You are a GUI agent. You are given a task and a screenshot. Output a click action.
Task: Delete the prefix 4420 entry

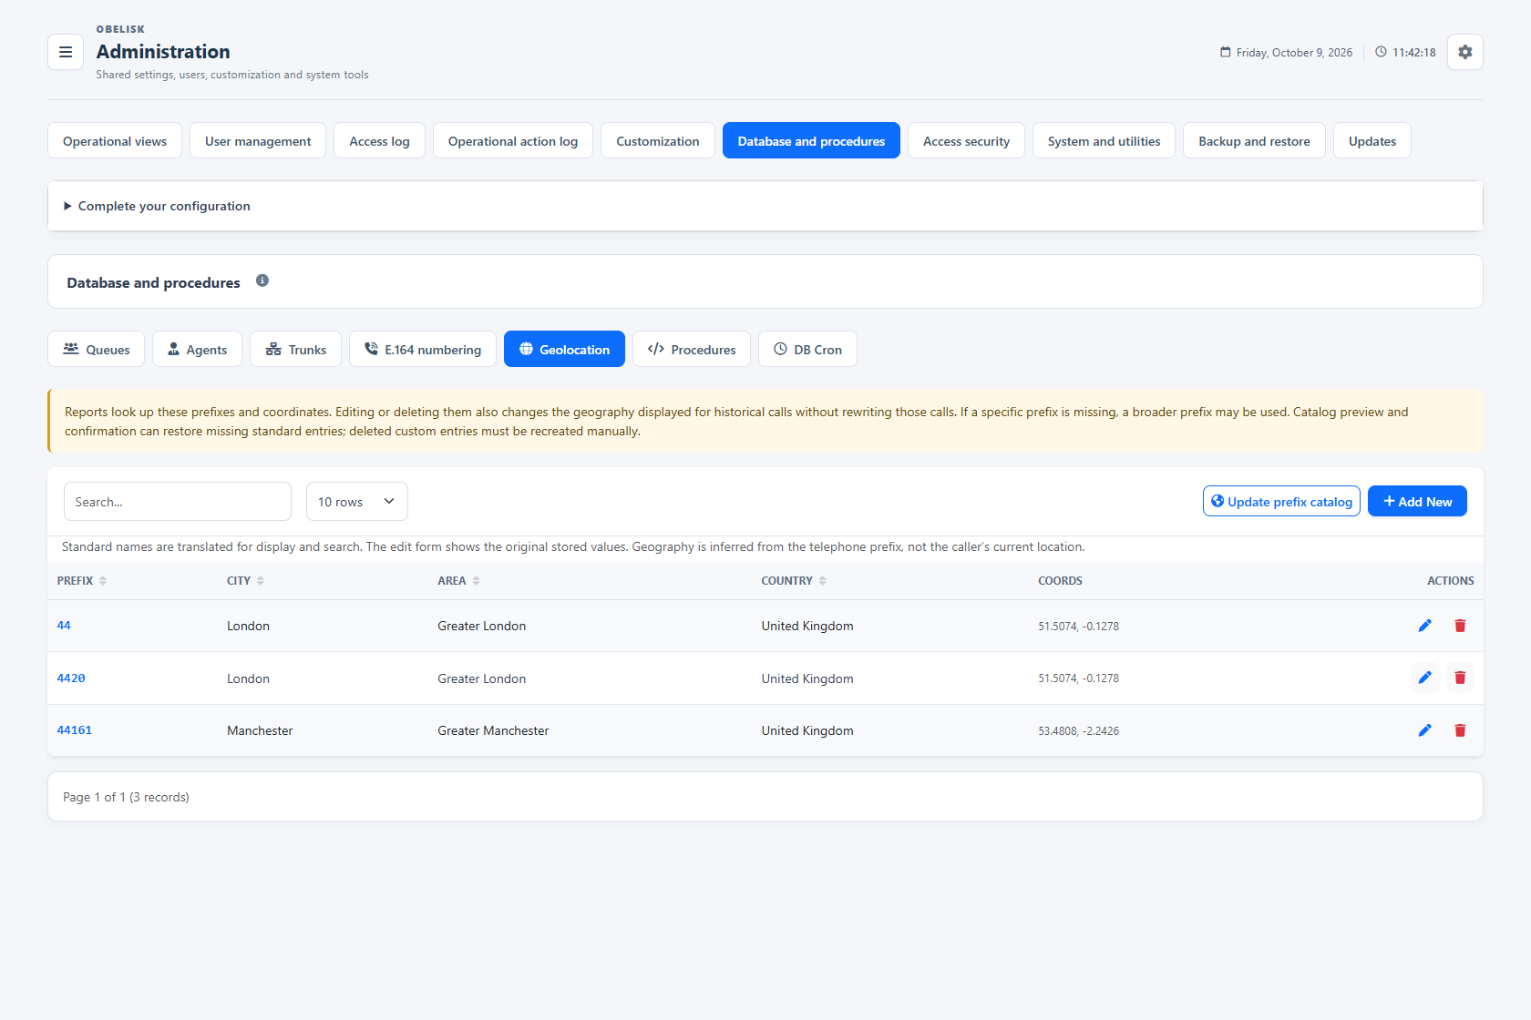pos(1460,678)
